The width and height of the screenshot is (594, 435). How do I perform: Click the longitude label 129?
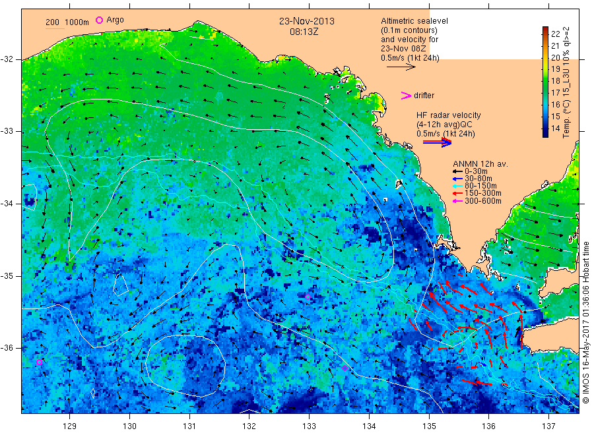pyautogui.click(x=70, y=426)
